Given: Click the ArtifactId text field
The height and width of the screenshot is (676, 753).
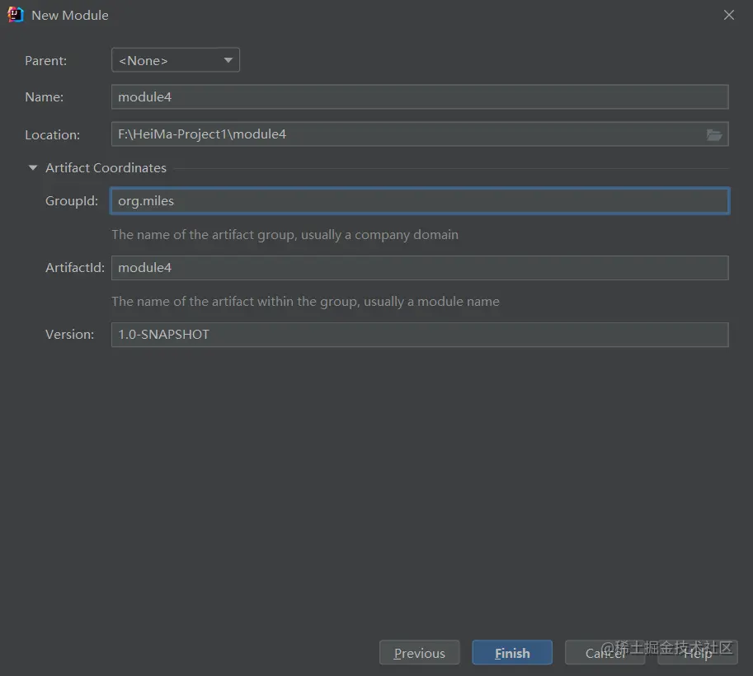Looking at the screenshot, I should (x=420, y=268).
